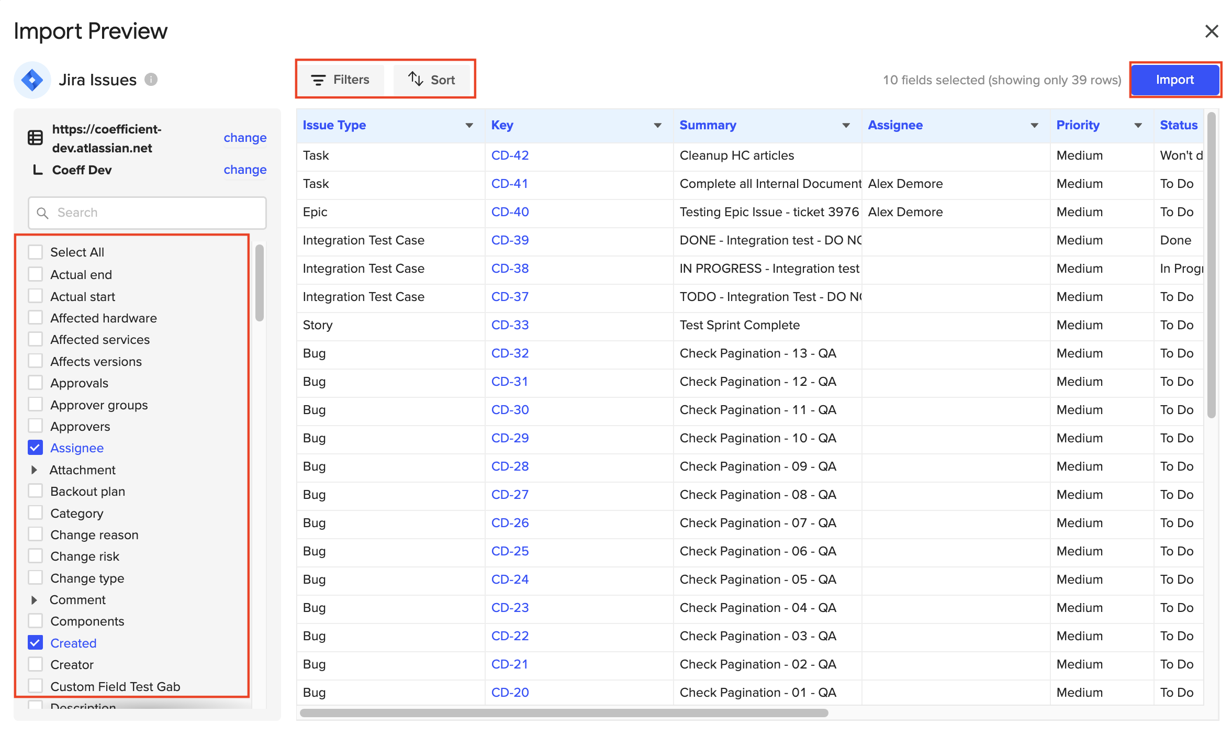This screenshot has width=1232, height=735.
Task: Open the Filters panel
Action: pyautogui.click(x=340, y=80)
